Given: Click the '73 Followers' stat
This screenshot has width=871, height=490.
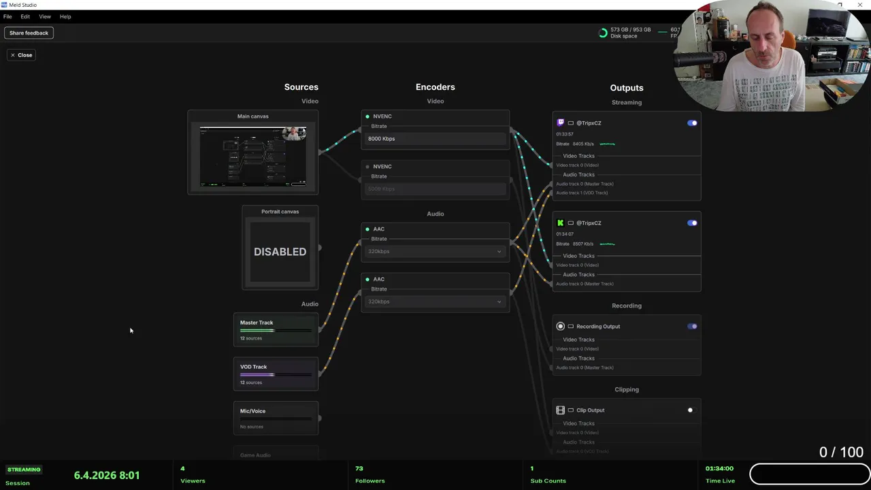Looking at the screenshot, I should [x=369, y=475].
